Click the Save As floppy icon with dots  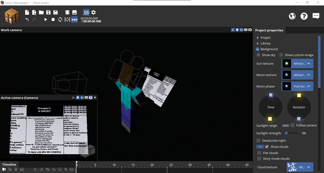click(x=55, y=12)
